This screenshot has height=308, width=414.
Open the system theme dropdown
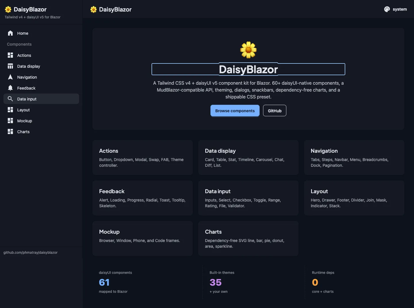395,9
